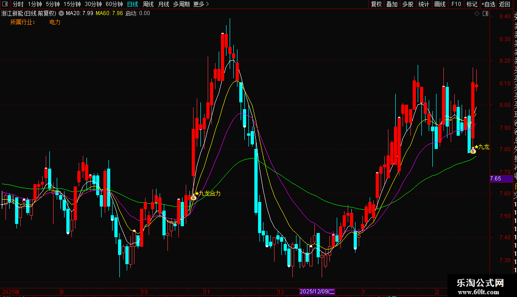Click month 10 on the time axis

145,292
